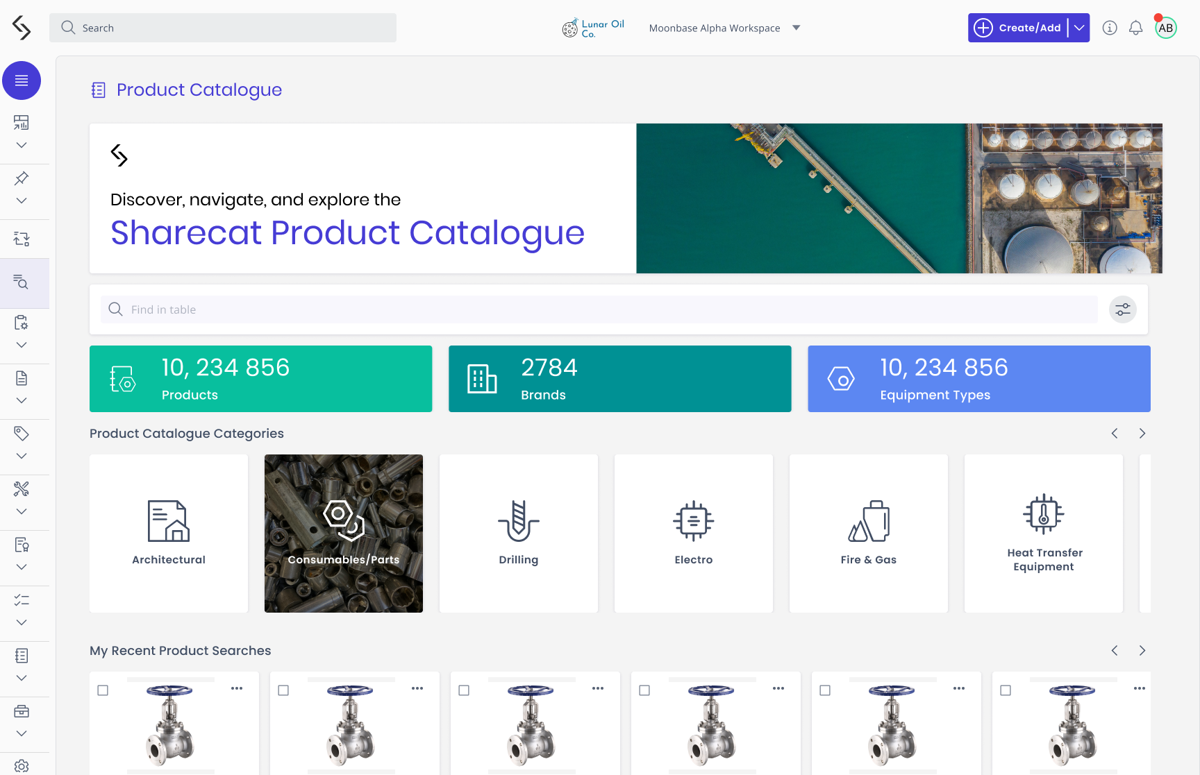Focus the Find in table field
1200x775 pixels.
(x=599, y=309)
